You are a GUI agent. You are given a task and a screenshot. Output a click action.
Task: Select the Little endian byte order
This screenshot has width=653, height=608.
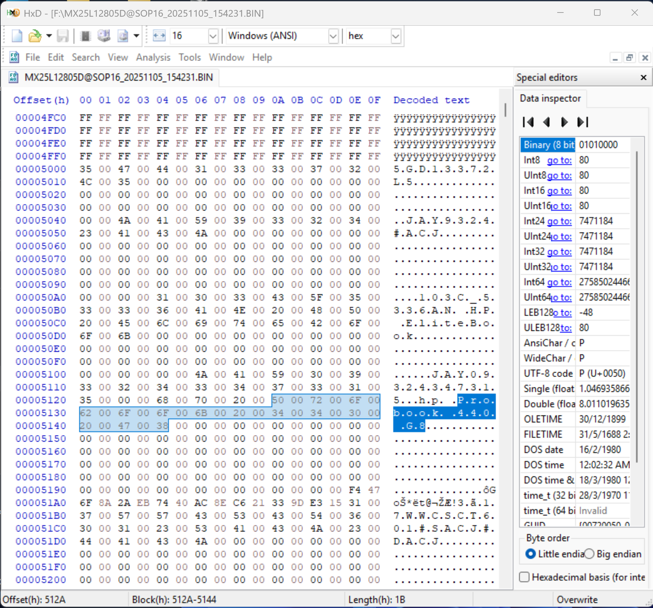point(531,554)
